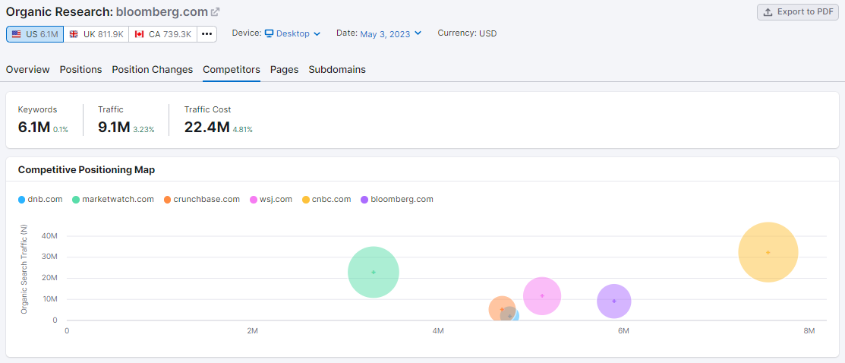Image resolution: width=845 pixels, height=363 pixels.
Task: Go to the Overview tab
Action: click(27, 69)
